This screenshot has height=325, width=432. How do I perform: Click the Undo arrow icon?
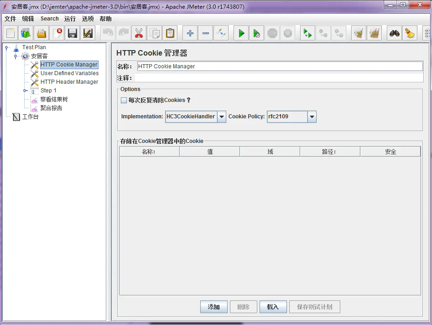[x=108, y=33]
